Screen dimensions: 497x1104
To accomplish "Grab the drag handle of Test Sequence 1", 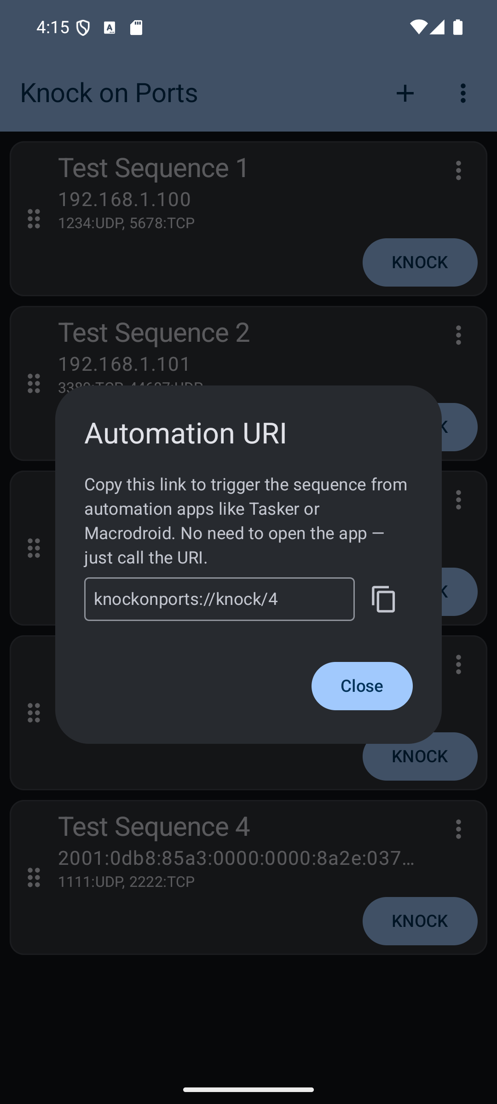I will coord(34,218).
